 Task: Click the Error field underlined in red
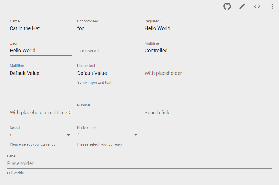pyautogui.click(x=41, y=51)
